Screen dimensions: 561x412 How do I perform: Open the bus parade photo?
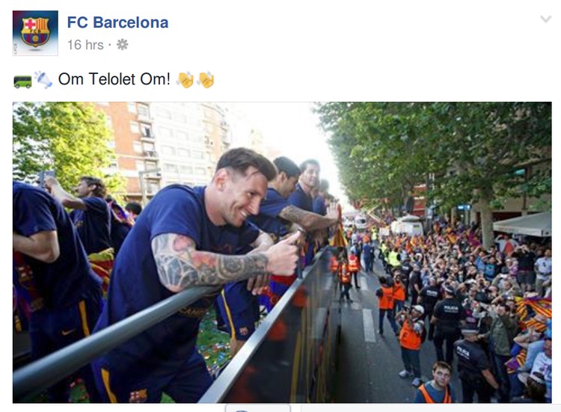(x=282, y=253)
